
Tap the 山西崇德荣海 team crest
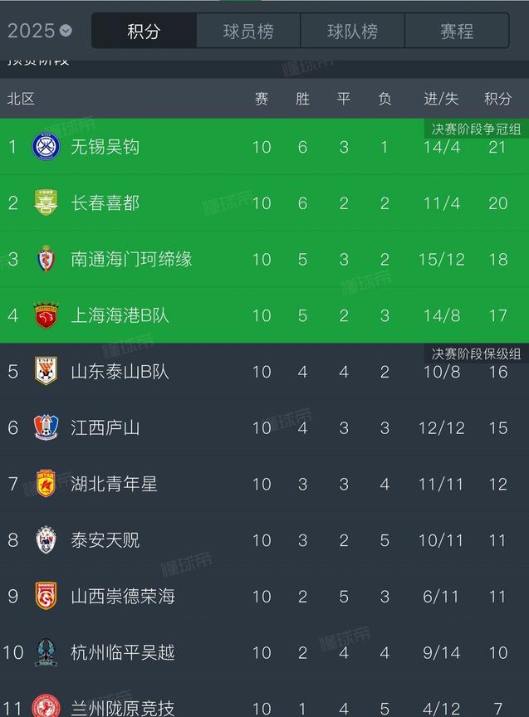pyautogui.click(x=46, y=596)
